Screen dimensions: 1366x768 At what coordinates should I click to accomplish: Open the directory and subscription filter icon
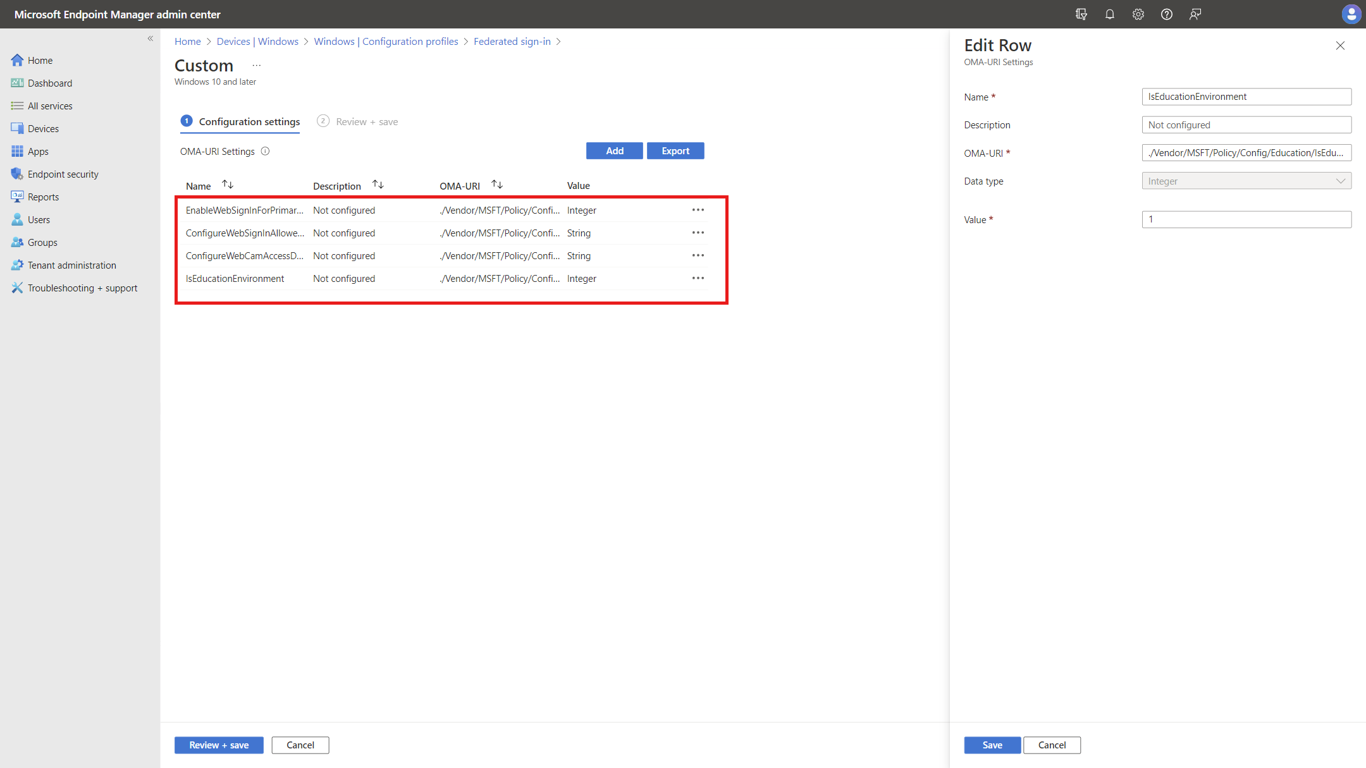click(x=1081, y=14)
